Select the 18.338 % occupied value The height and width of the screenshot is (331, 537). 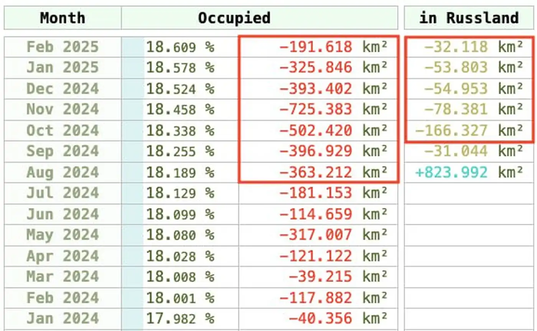point(180,131)
